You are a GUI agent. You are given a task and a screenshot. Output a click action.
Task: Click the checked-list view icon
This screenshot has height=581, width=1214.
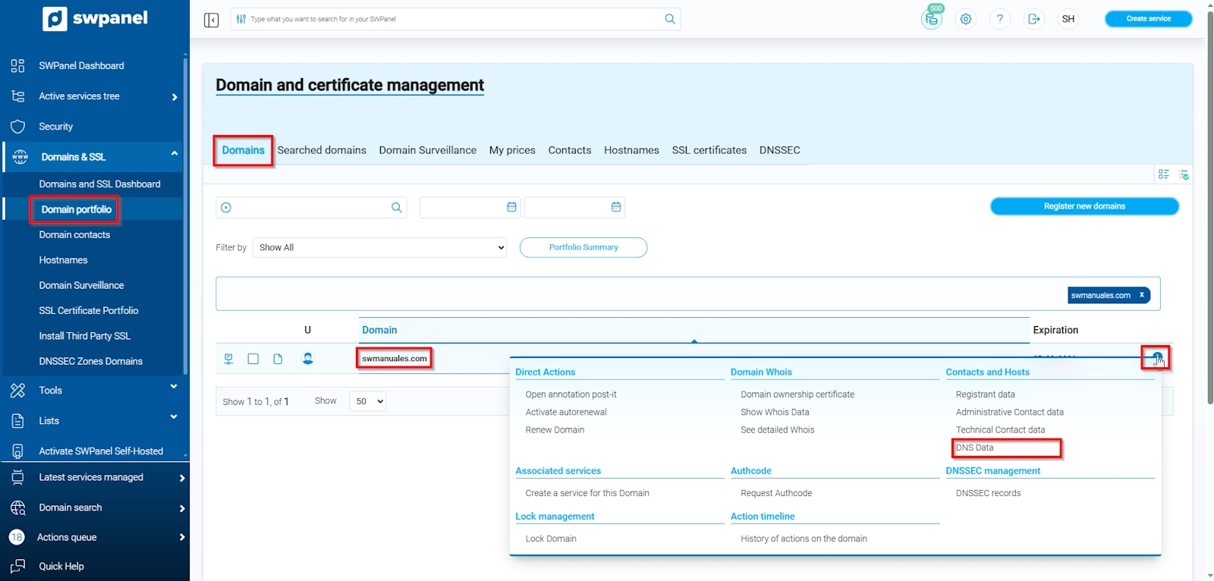[1184, 174]
